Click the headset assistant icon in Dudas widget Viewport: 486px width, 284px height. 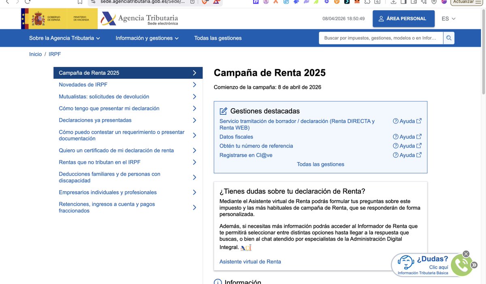click(405, 263)
